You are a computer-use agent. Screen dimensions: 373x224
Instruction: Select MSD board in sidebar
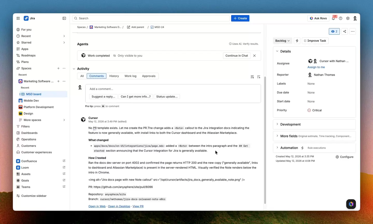(x=43, y=94)
